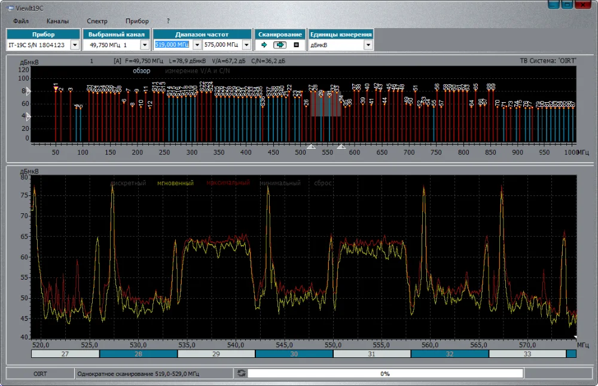Toggle the мгновенный spectrum trace

[x=175, y=183]
